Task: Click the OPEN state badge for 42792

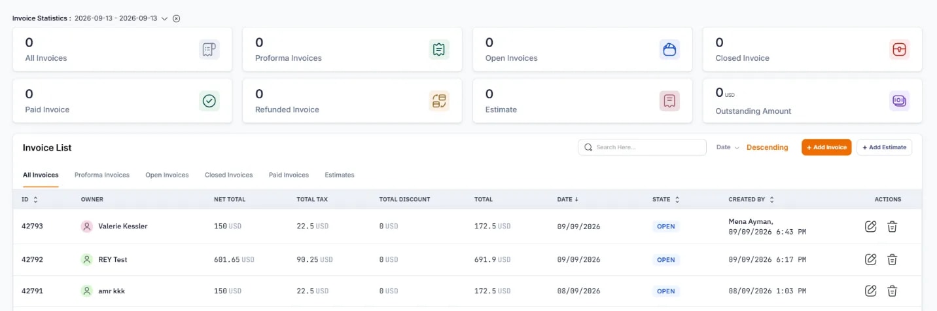Action: click(x=665, y=259)
